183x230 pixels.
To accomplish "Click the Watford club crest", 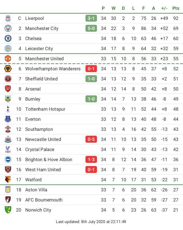I will (x=8, y=180).
